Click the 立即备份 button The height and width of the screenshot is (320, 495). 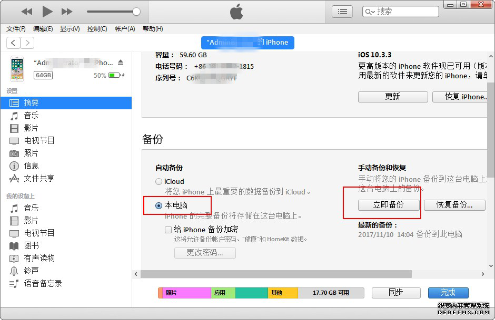click(389, 205)
